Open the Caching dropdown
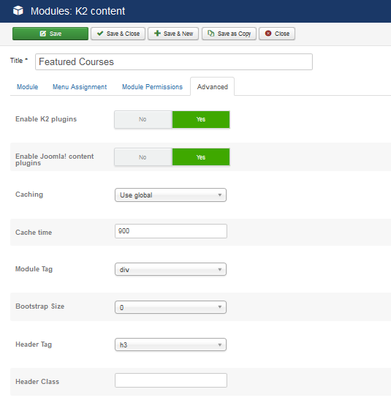Image resolution: width=391 pixels, height=403 pixels. 170,195
